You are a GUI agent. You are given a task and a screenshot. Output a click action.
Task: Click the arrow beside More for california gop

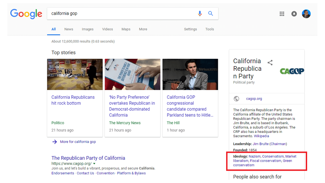point(55,142)
